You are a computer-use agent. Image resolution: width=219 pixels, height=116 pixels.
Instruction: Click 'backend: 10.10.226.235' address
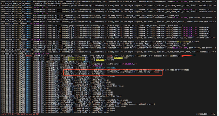pos(36,8)
